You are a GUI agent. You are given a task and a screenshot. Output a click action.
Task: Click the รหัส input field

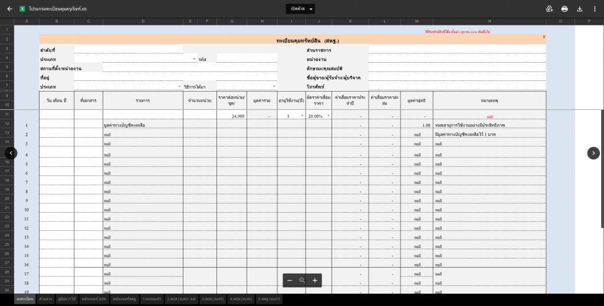tap(247, 59)
